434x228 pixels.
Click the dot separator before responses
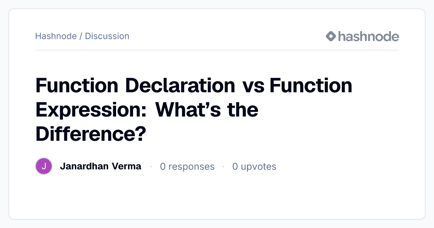pyautogui.click(x=151, y=166)
